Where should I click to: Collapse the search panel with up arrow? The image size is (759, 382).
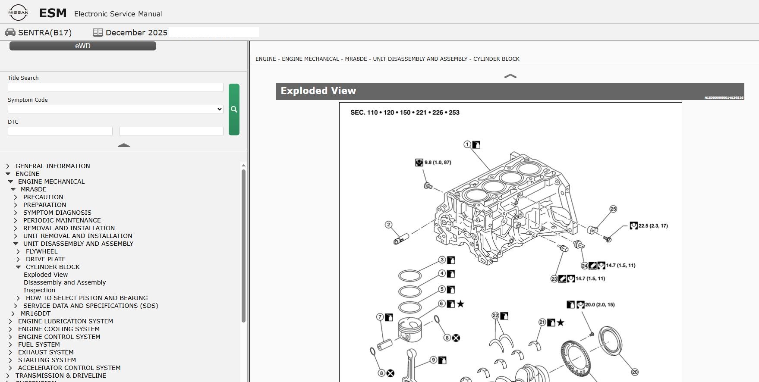point(124,145)
